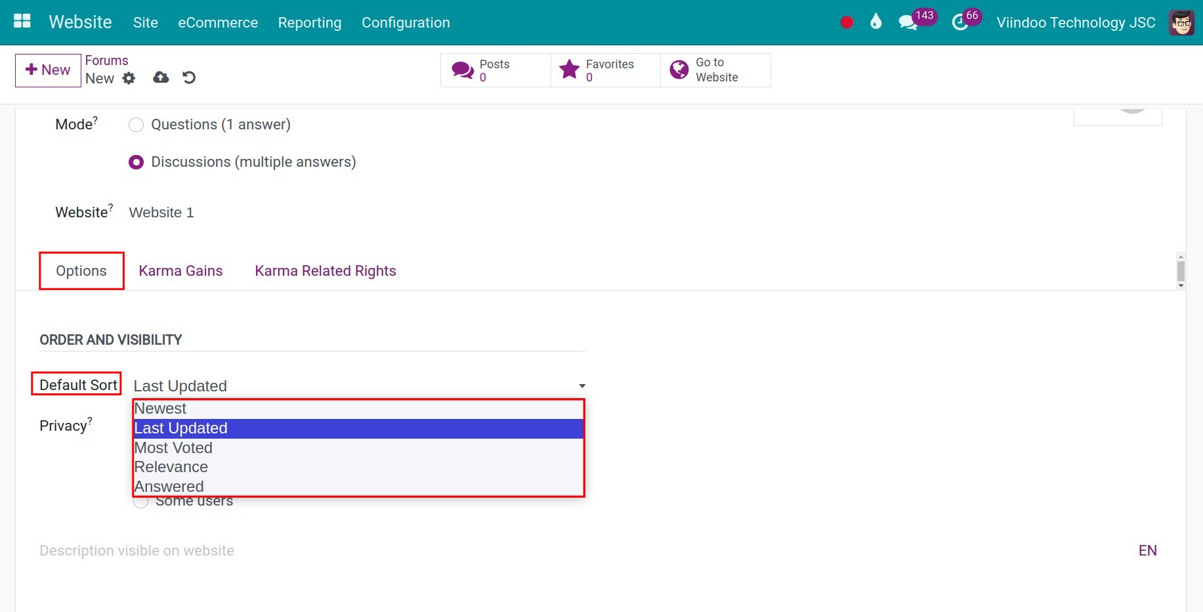Choose Newest from sort list
Image resolution: width=1203 pixels, height=612 pixels.
tap(358, 409)
